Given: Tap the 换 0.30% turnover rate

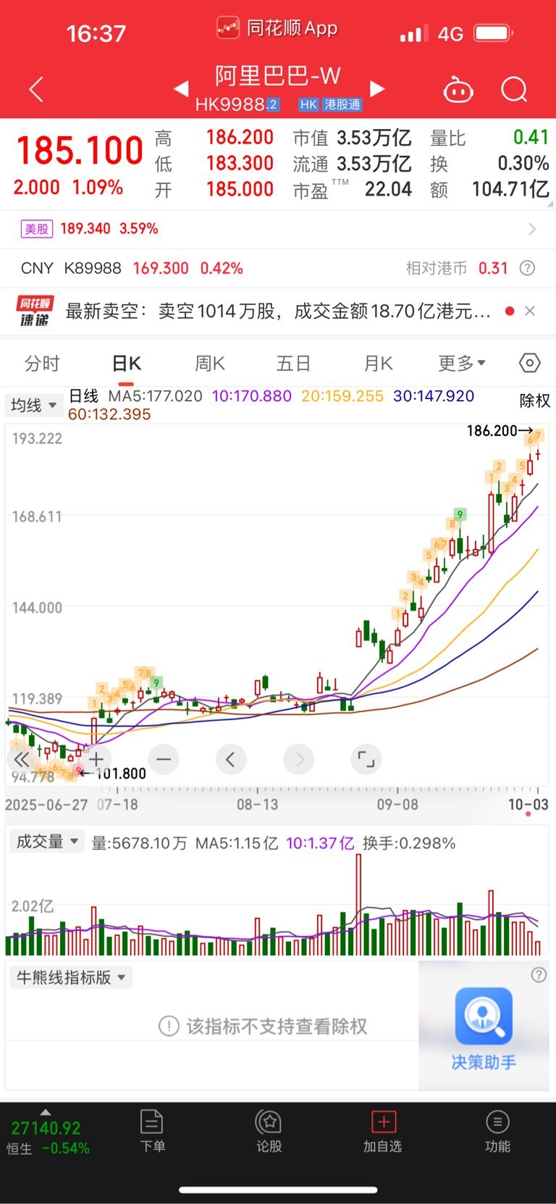Looking at the screenshot, I should coord(523,164).
